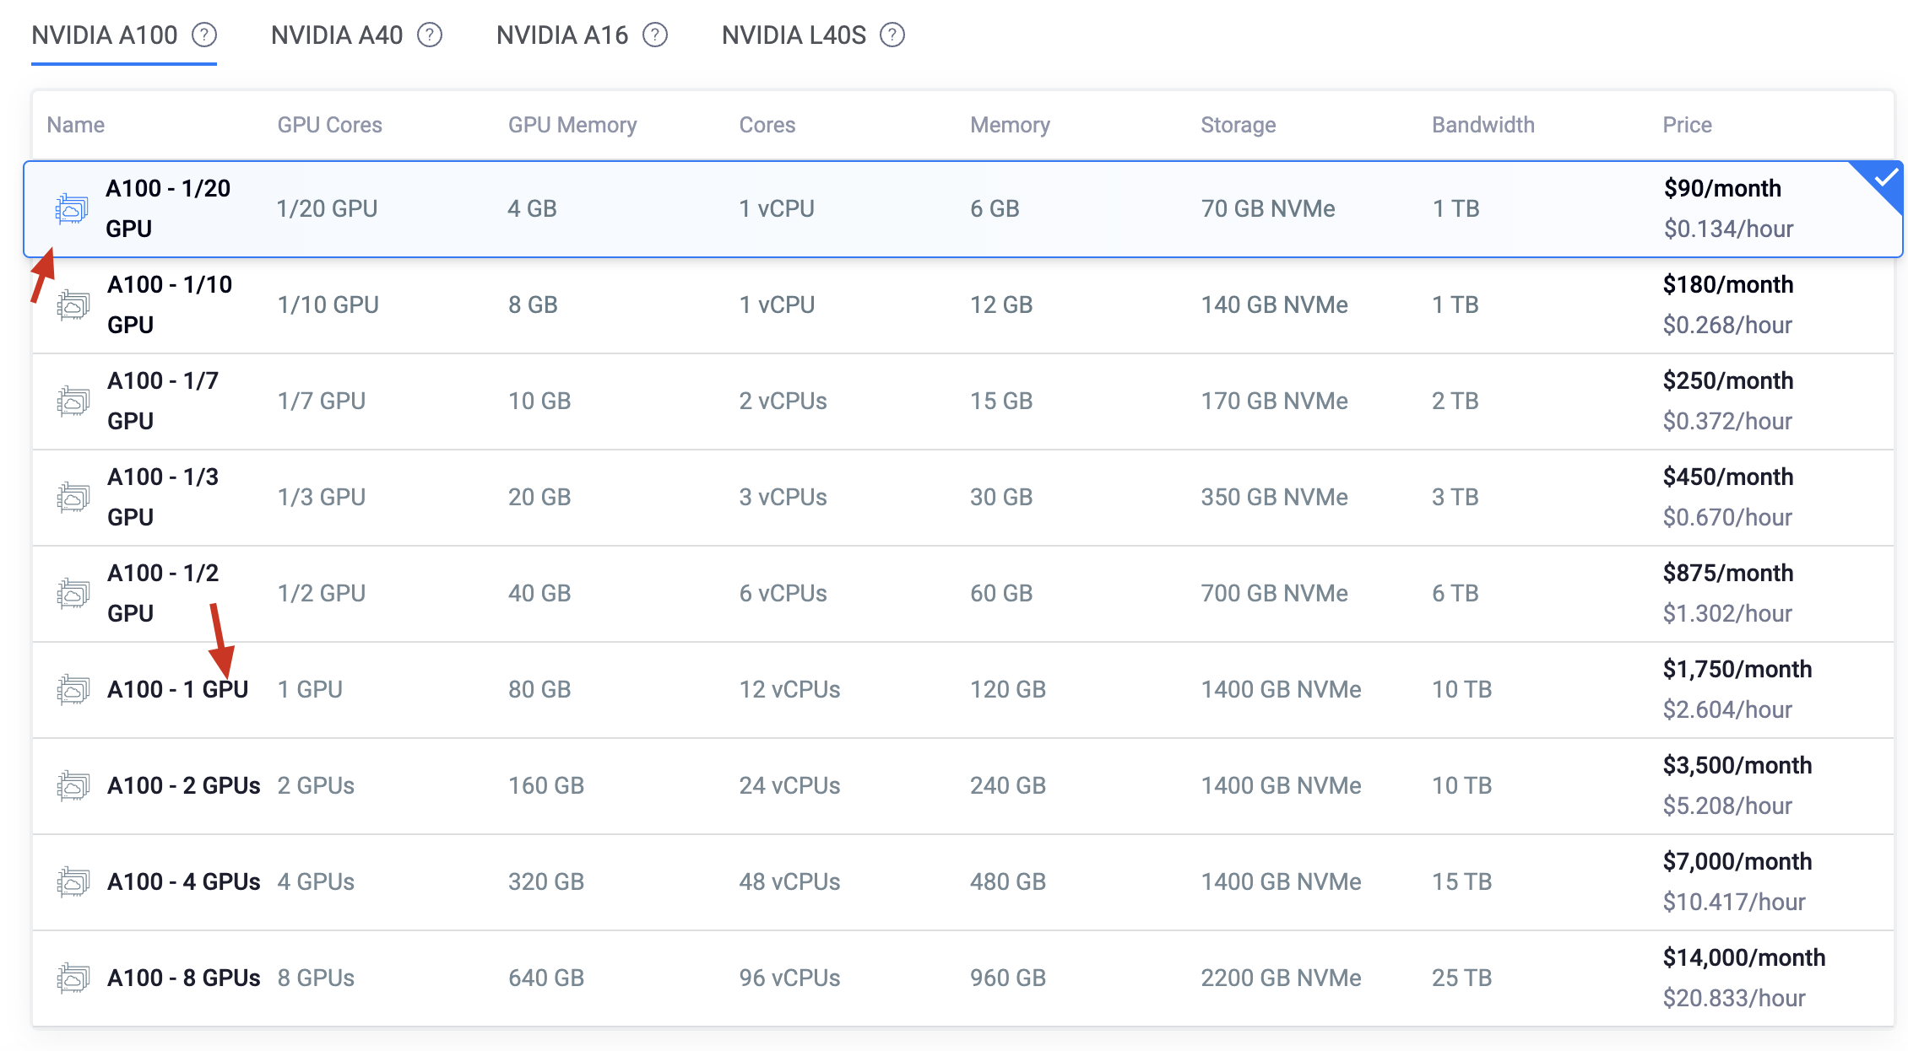The image size is (1908, 1051).
Task: Click the server icon beside A100 - 8 GPUs
Action: click(x=73, y=978)
